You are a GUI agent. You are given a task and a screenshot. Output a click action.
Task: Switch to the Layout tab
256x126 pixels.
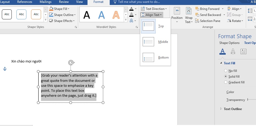coord(5,2)
